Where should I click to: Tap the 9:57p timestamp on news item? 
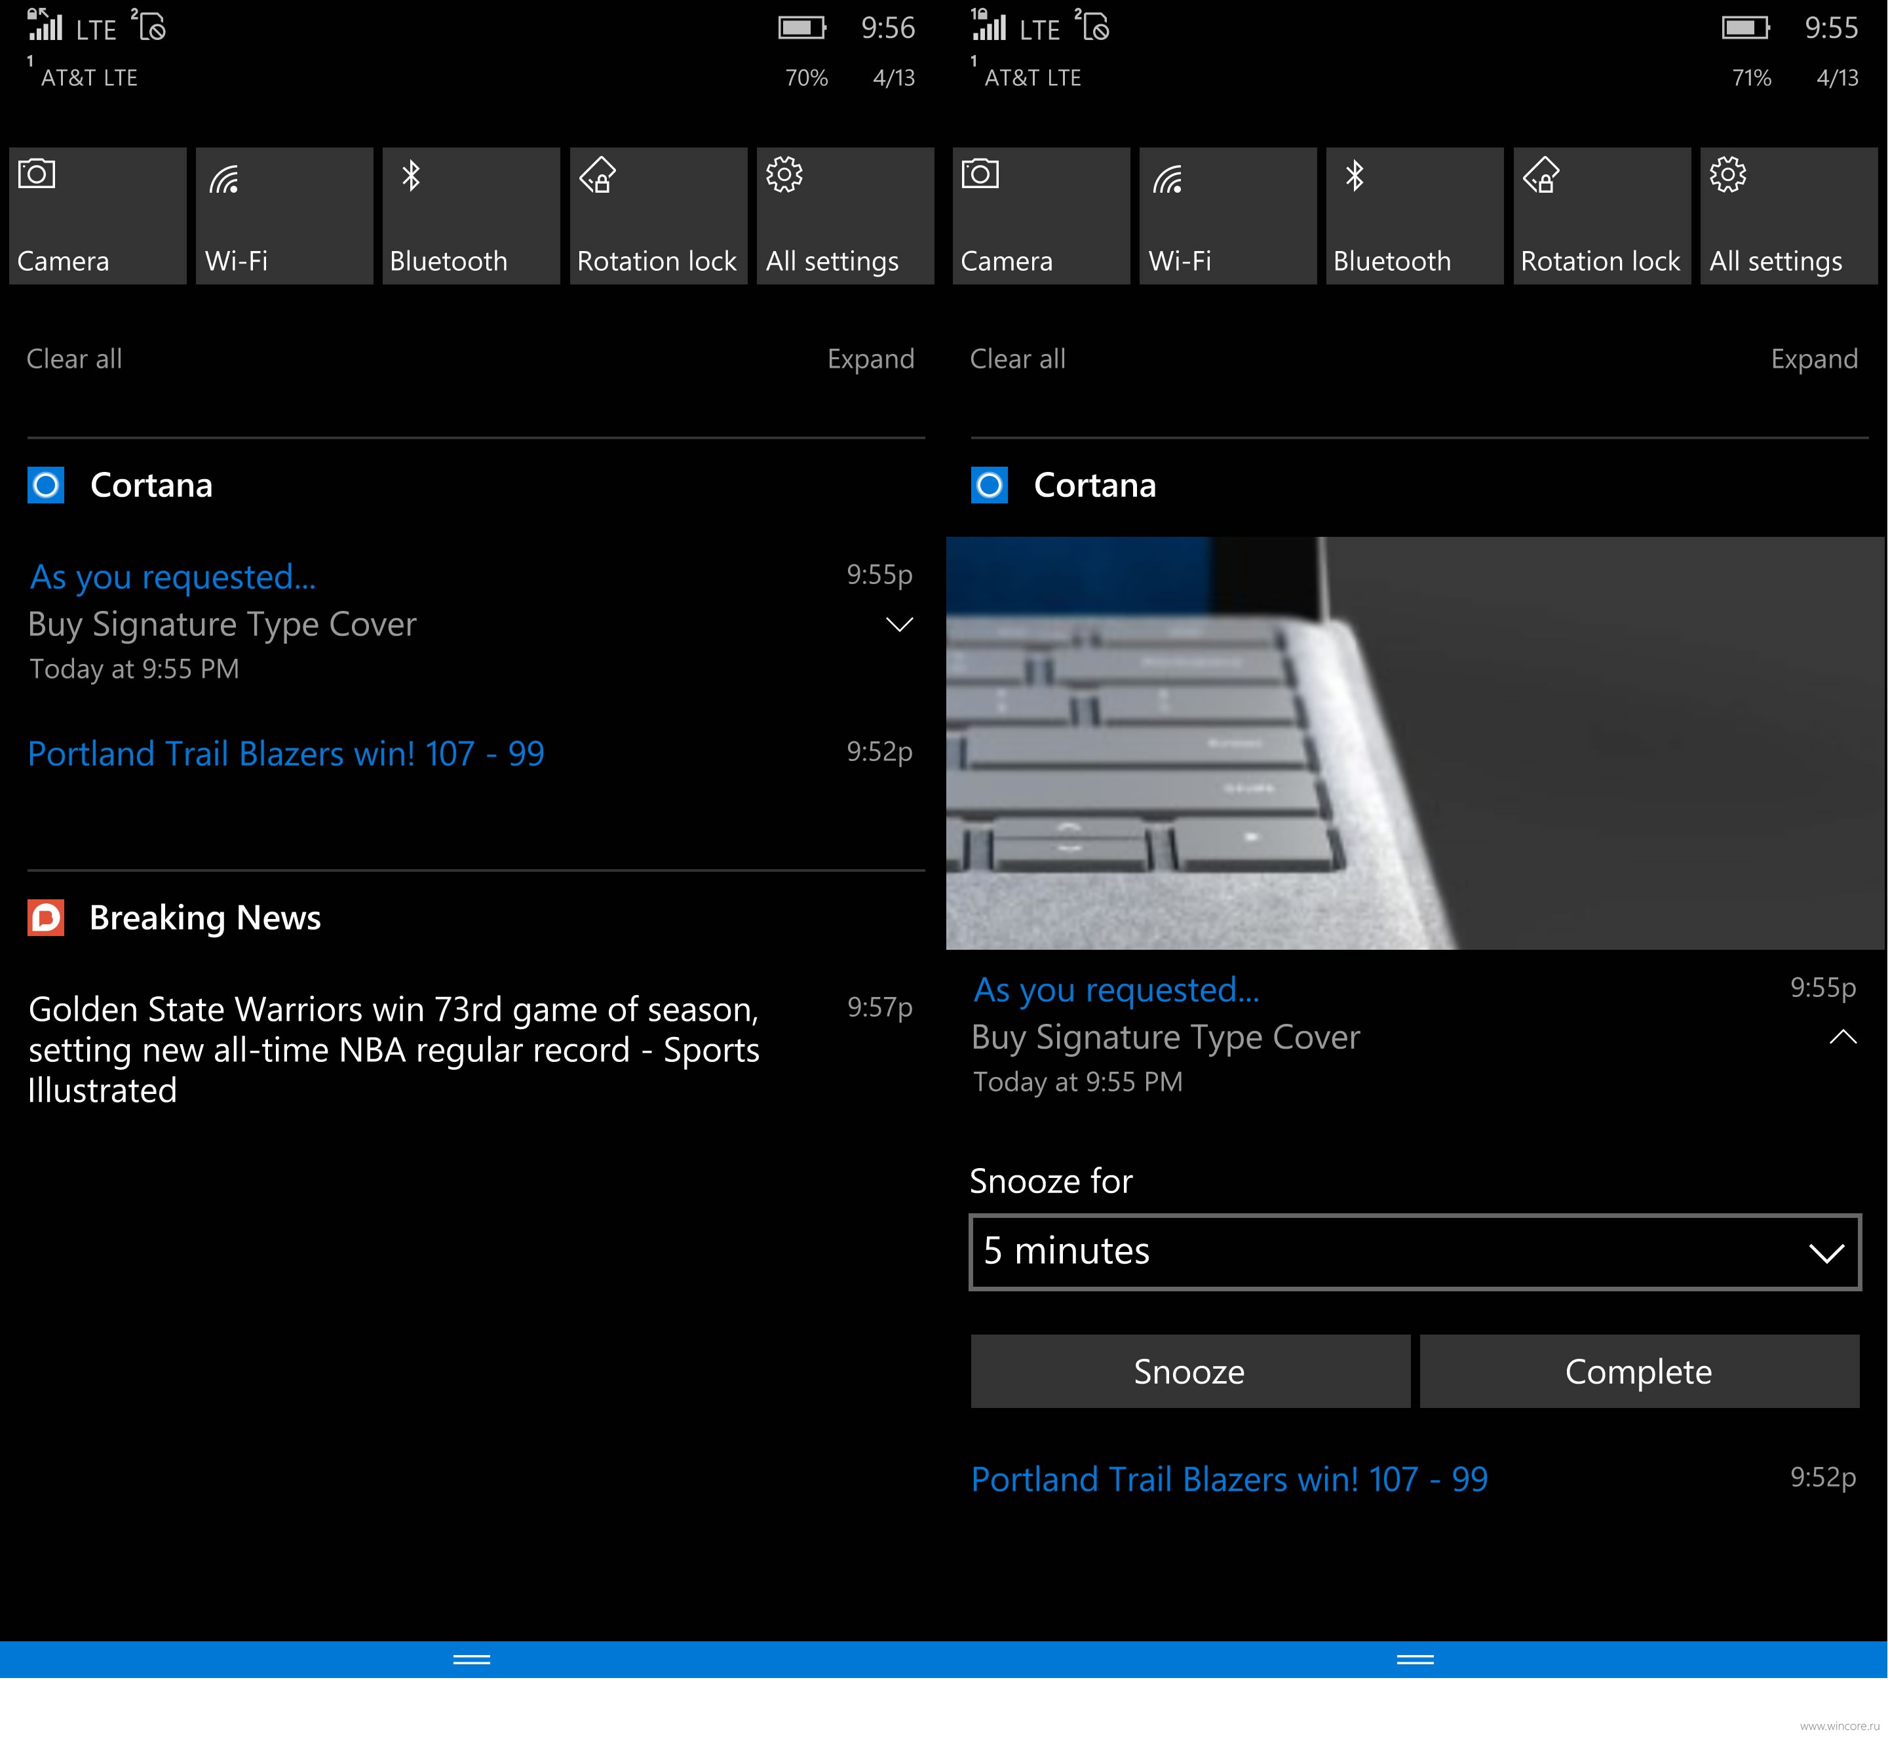tap(879, 1008)
